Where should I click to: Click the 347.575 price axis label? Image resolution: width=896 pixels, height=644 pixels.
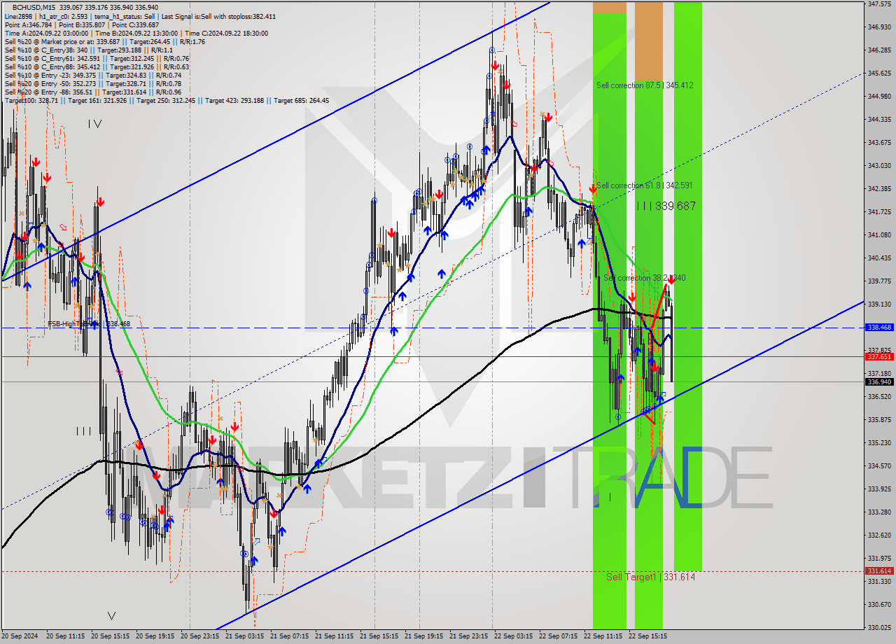click(x=879, y=4)
